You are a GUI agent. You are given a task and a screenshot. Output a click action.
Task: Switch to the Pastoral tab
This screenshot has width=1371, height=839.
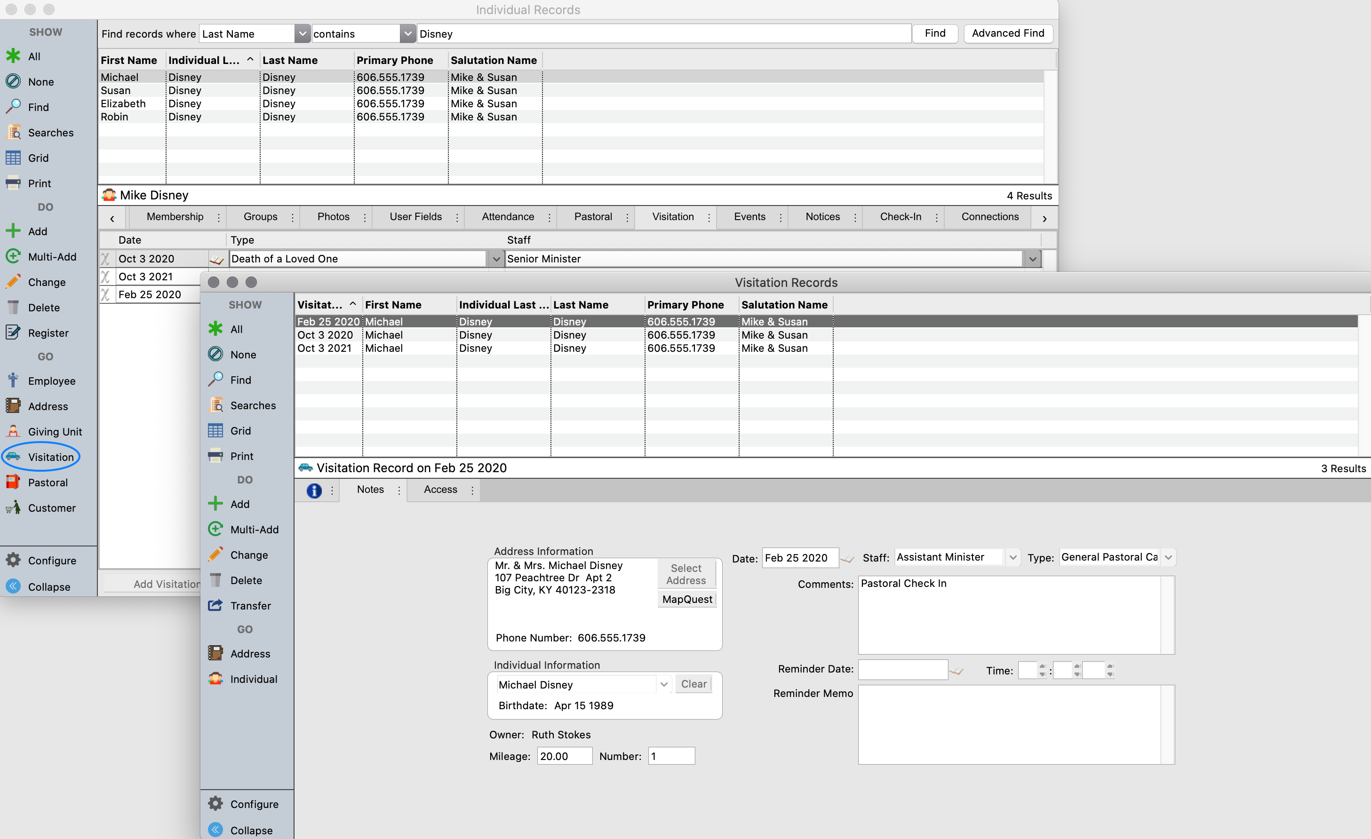(x=593, y=217)
